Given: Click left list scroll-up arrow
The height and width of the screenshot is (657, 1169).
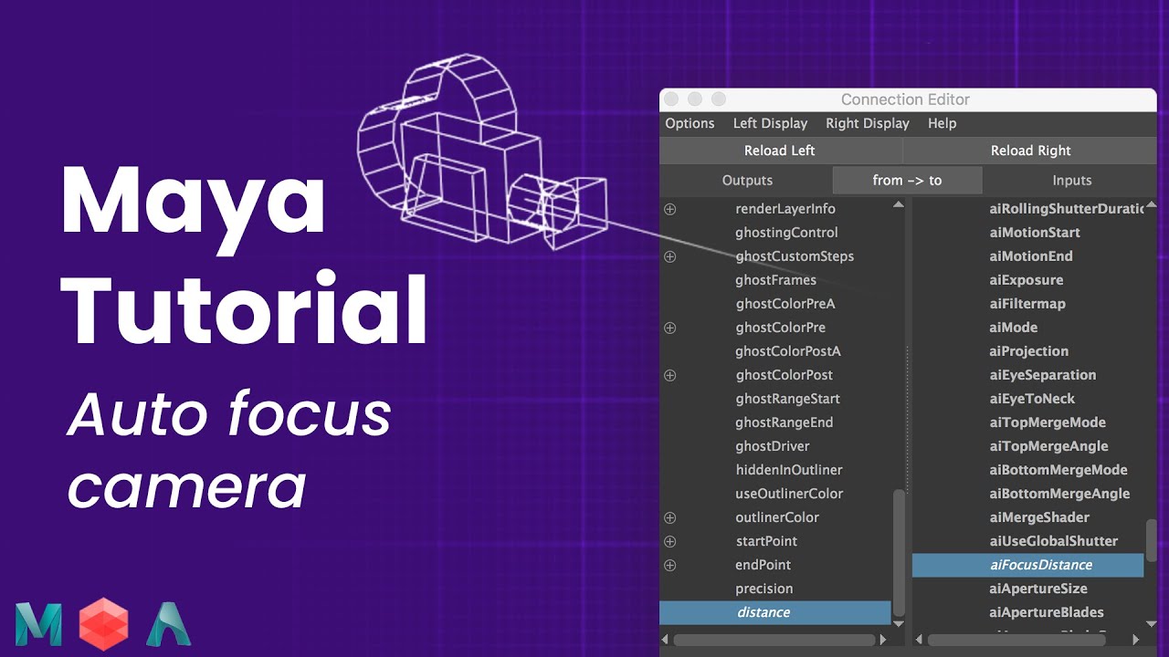Looking at the screenshot, I should pos(899,203).
